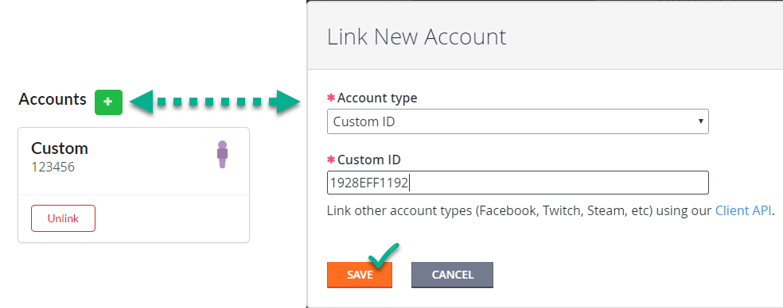Save the new linked account

coord(360,275)
